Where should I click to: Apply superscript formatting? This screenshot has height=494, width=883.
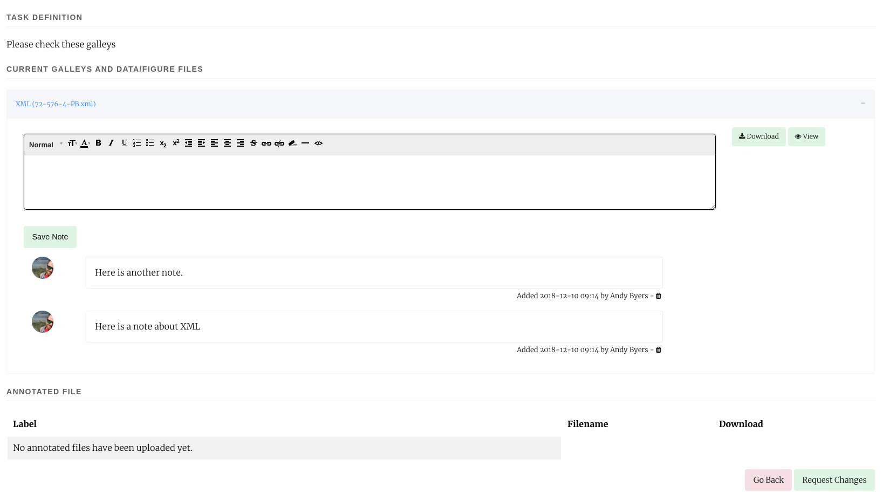click(x=176, y=143)
